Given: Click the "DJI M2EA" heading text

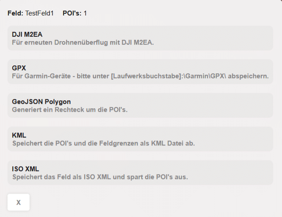Looking at the screenshot, I should [x=27, y=34].
